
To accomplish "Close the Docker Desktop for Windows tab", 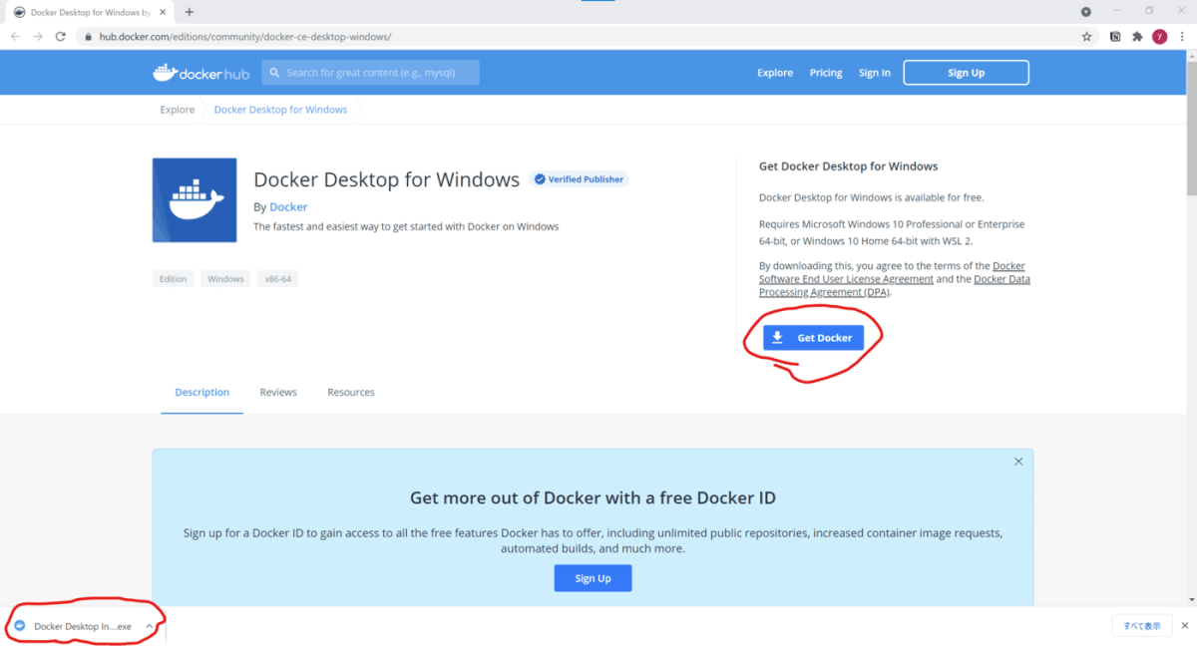I will coord(163,12).
